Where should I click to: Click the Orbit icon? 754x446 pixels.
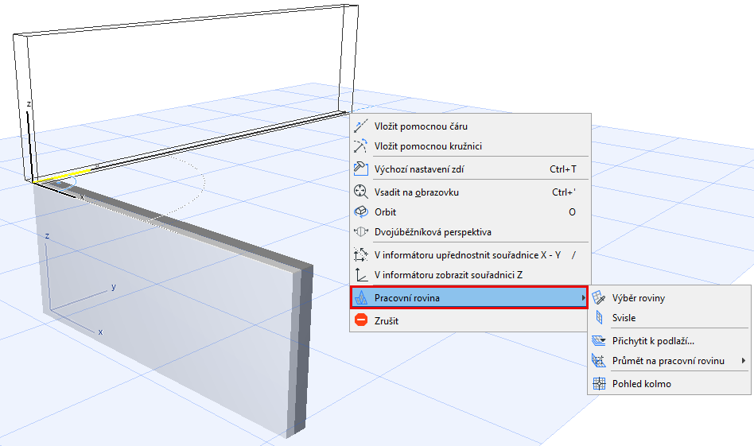click(360, 212)
